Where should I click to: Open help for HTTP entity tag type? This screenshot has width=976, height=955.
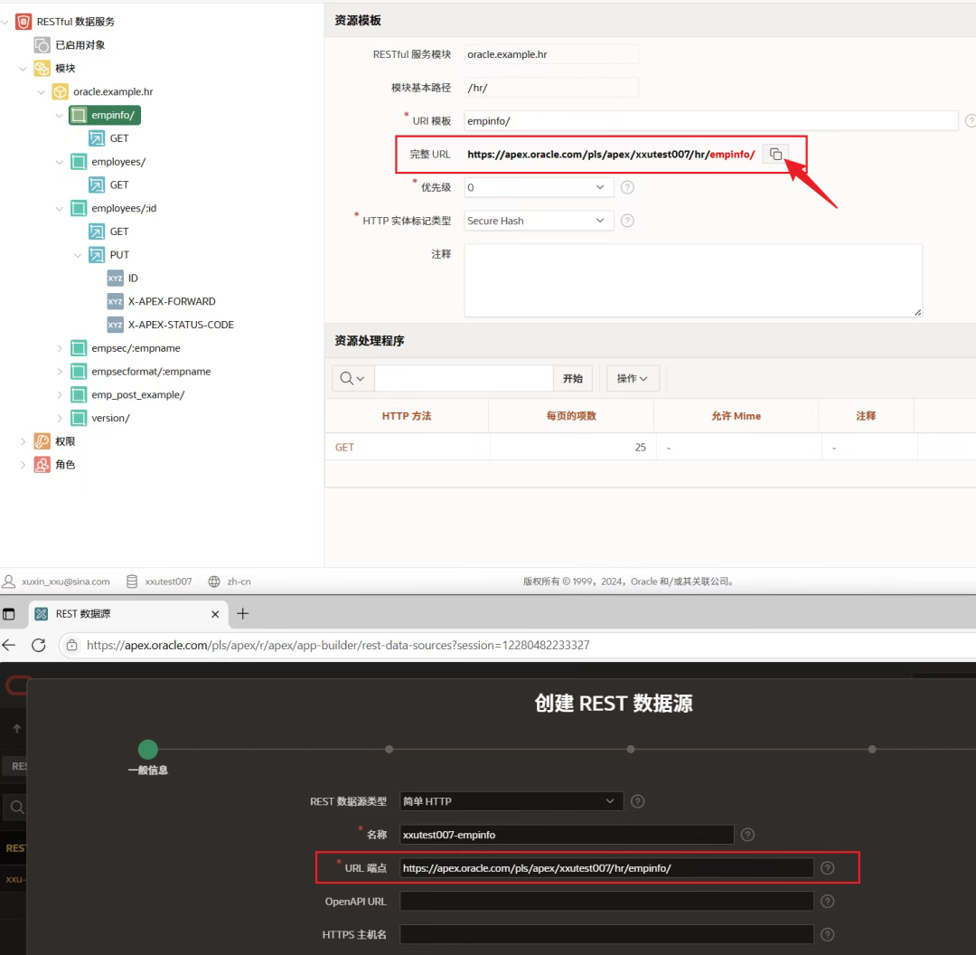tap(627, 221)
